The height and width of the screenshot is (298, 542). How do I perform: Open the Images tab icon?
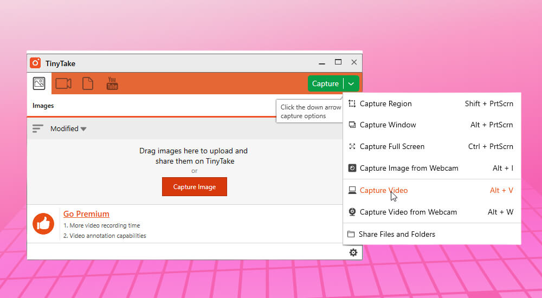(x=39, y=83)
